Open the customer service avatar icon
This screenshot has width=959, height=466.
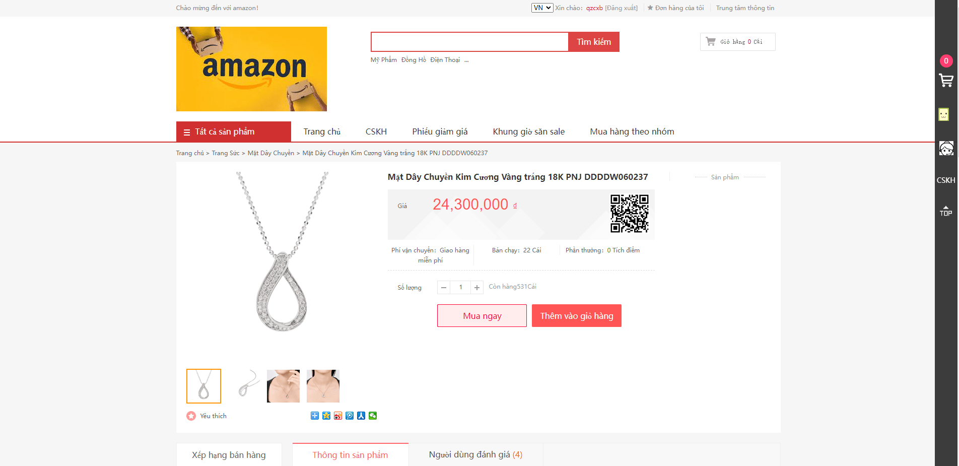coord(946,148)
